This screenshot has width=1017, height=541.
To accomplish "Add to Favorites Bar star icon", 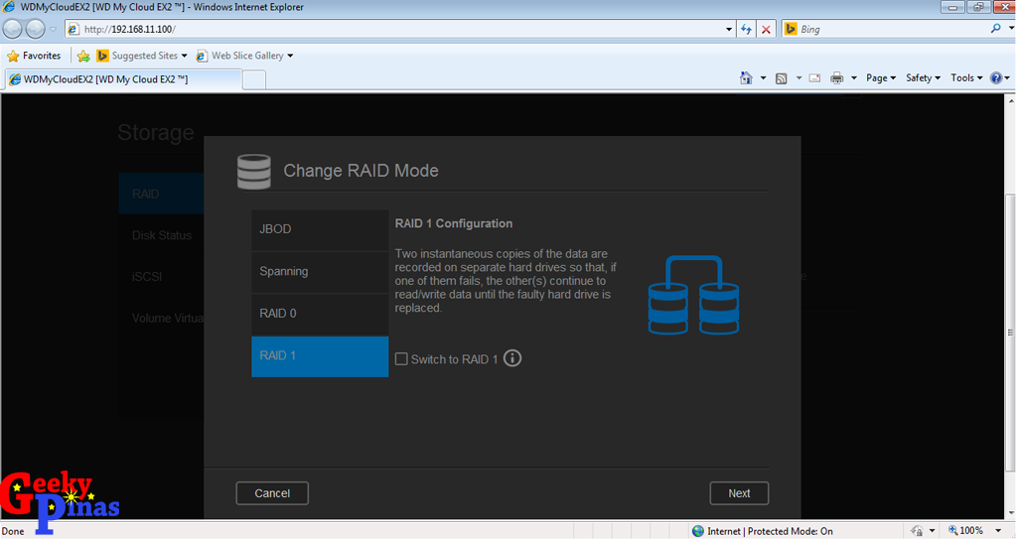I will coord(83,56).
